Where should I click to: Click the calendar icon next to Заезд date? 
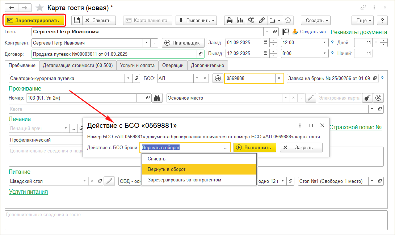coord(265,43)
